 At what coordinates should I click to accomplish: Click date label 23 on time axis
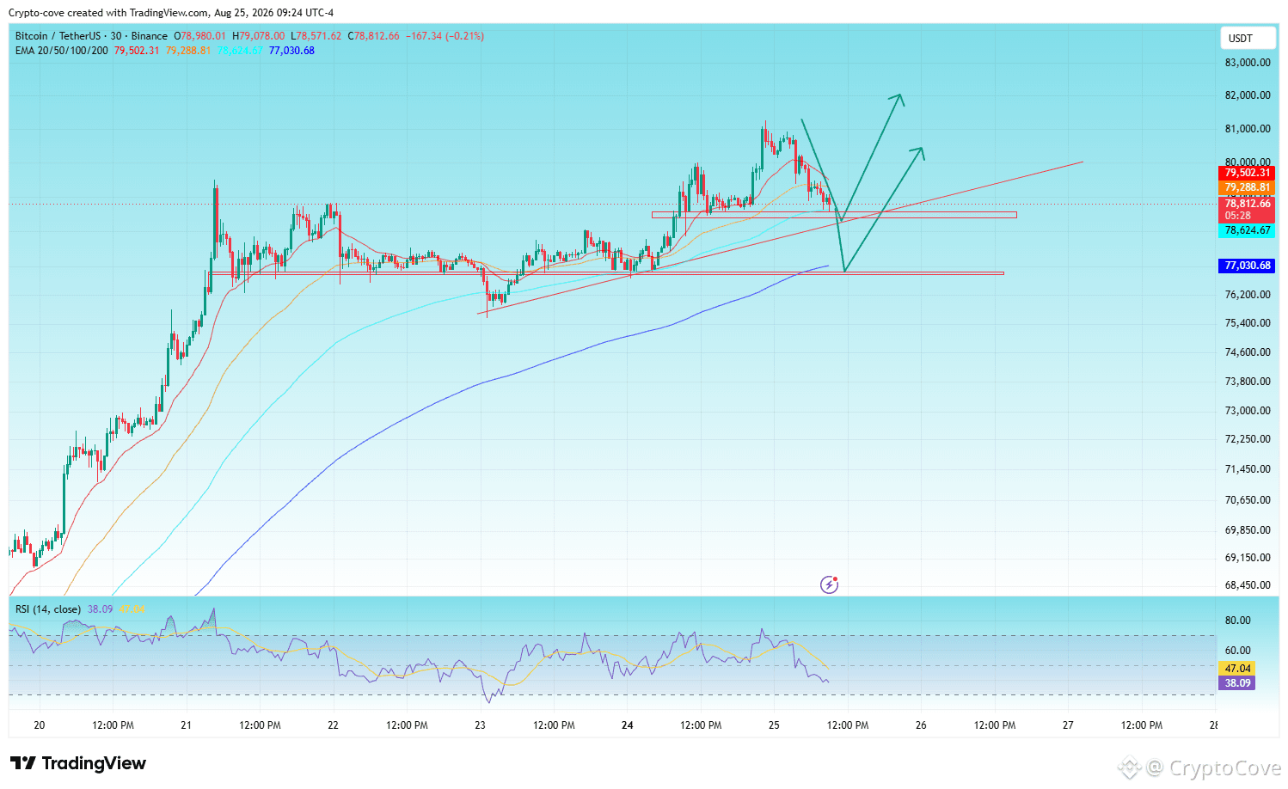481,725
